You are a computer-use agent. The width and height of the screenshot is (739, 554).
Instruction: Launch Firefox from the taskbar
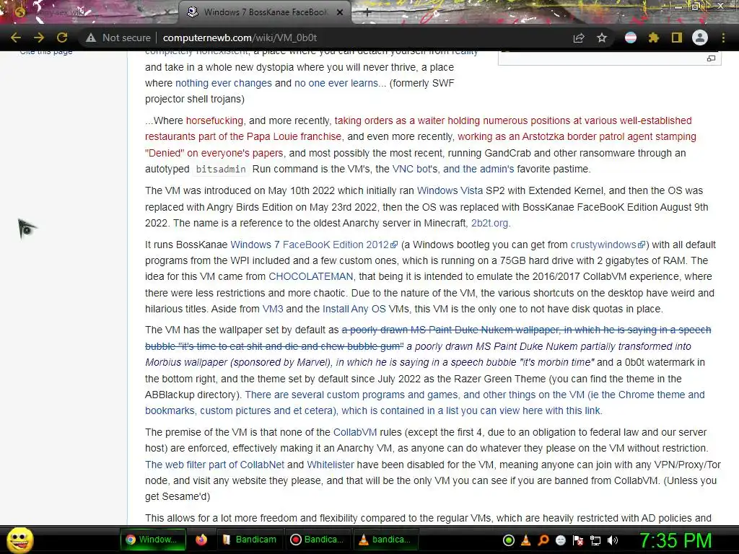[201, 540]
